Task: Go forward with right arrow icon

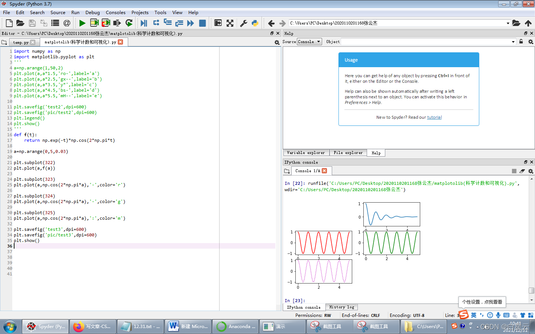Action: tap(282, 23)
